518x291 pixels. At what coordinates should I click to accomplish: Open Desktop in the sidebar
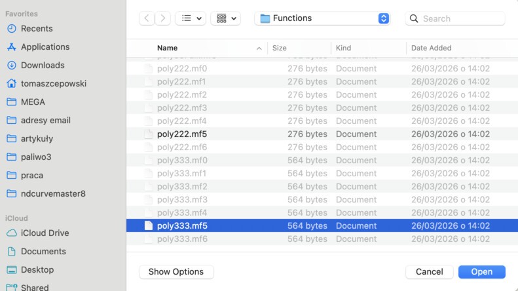coord(30,269)
